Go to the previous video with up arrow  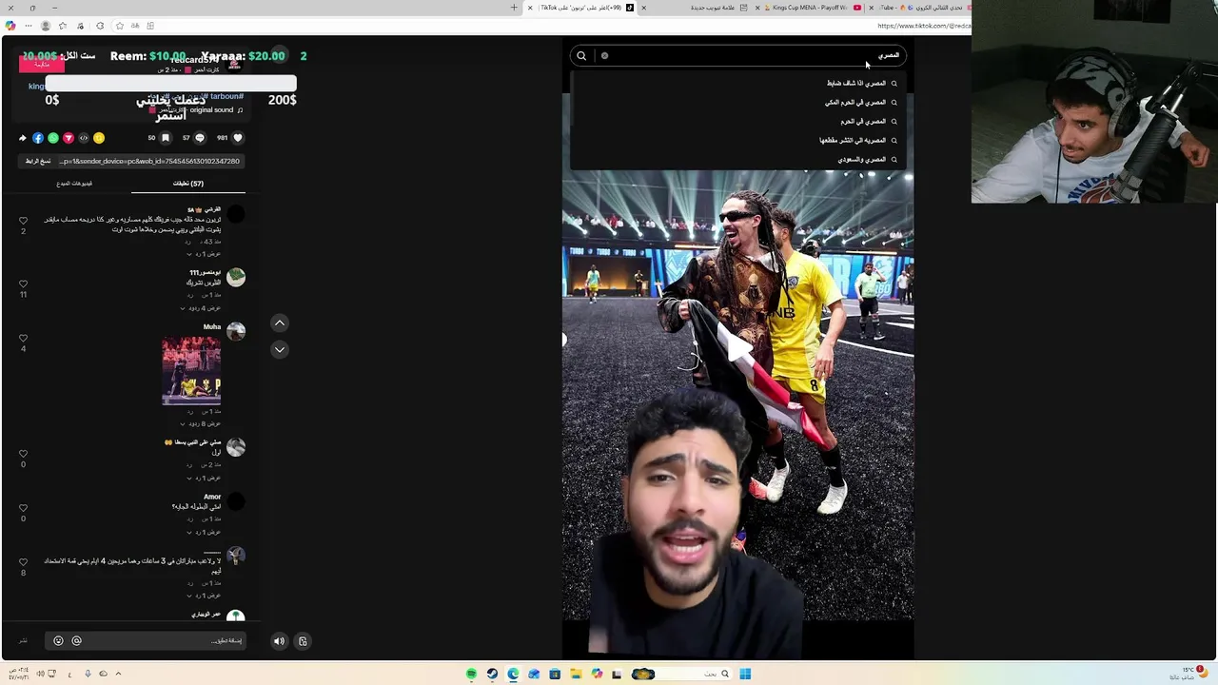tap(280, 323)
